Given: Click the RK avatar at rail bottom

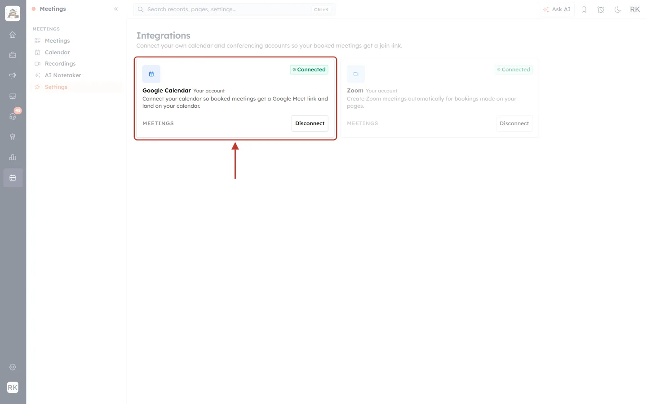Looking at the screenshot, I should tap(13, 387).
